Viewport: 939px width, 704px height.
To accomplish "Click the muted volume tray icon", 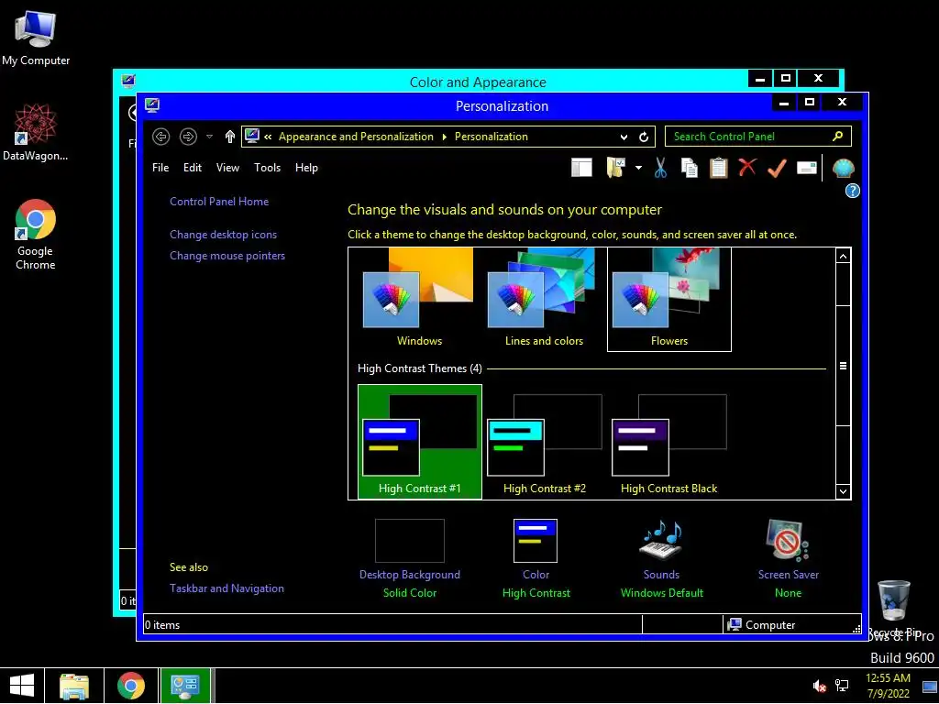I will click(819, 686).
